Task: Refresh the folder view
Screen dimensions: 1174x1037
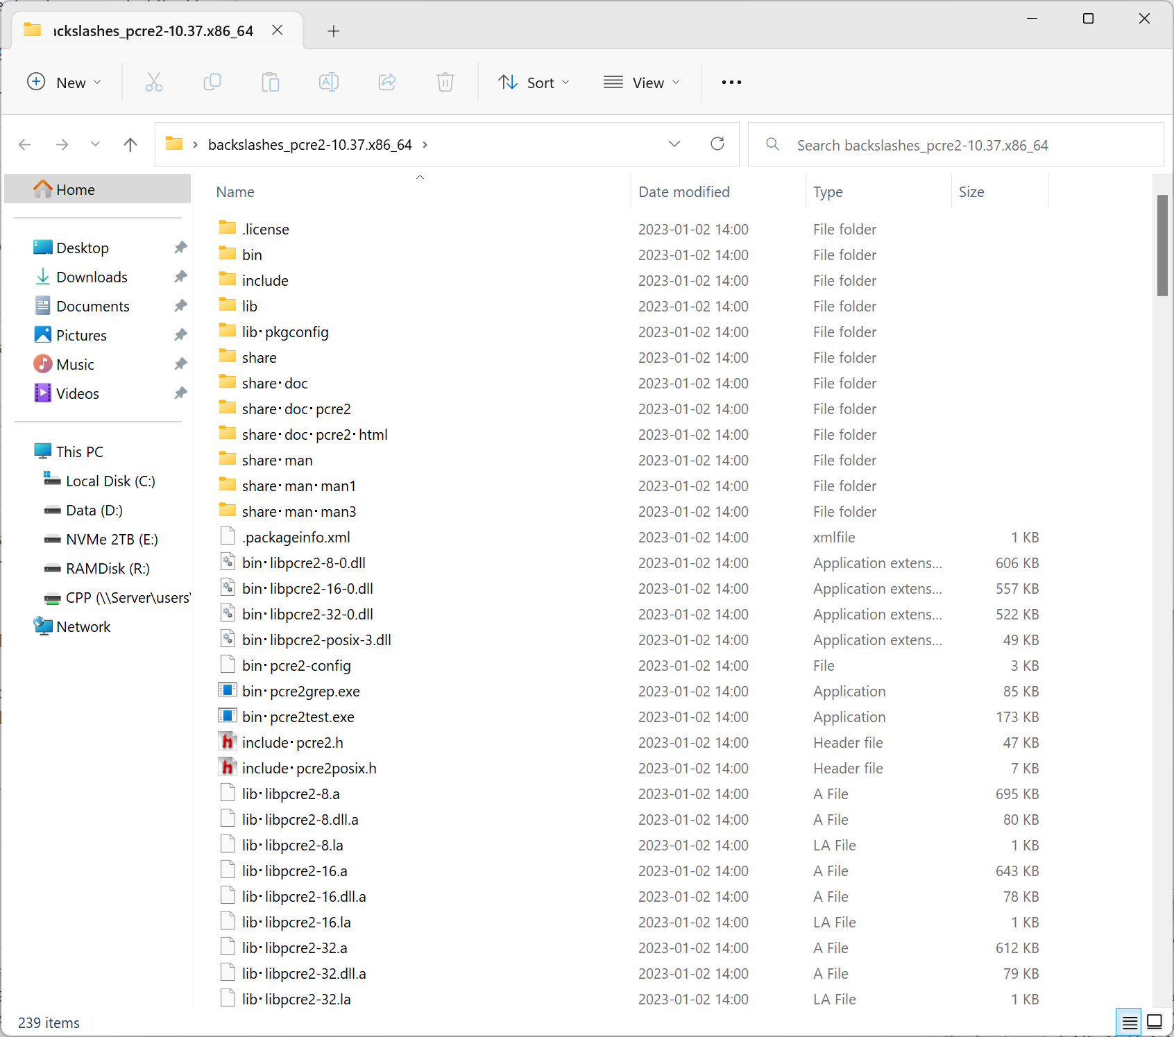Action: click(x=717, y=144)
